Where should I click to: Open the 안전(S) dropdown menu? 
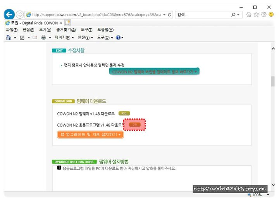[x=85, y=38]
